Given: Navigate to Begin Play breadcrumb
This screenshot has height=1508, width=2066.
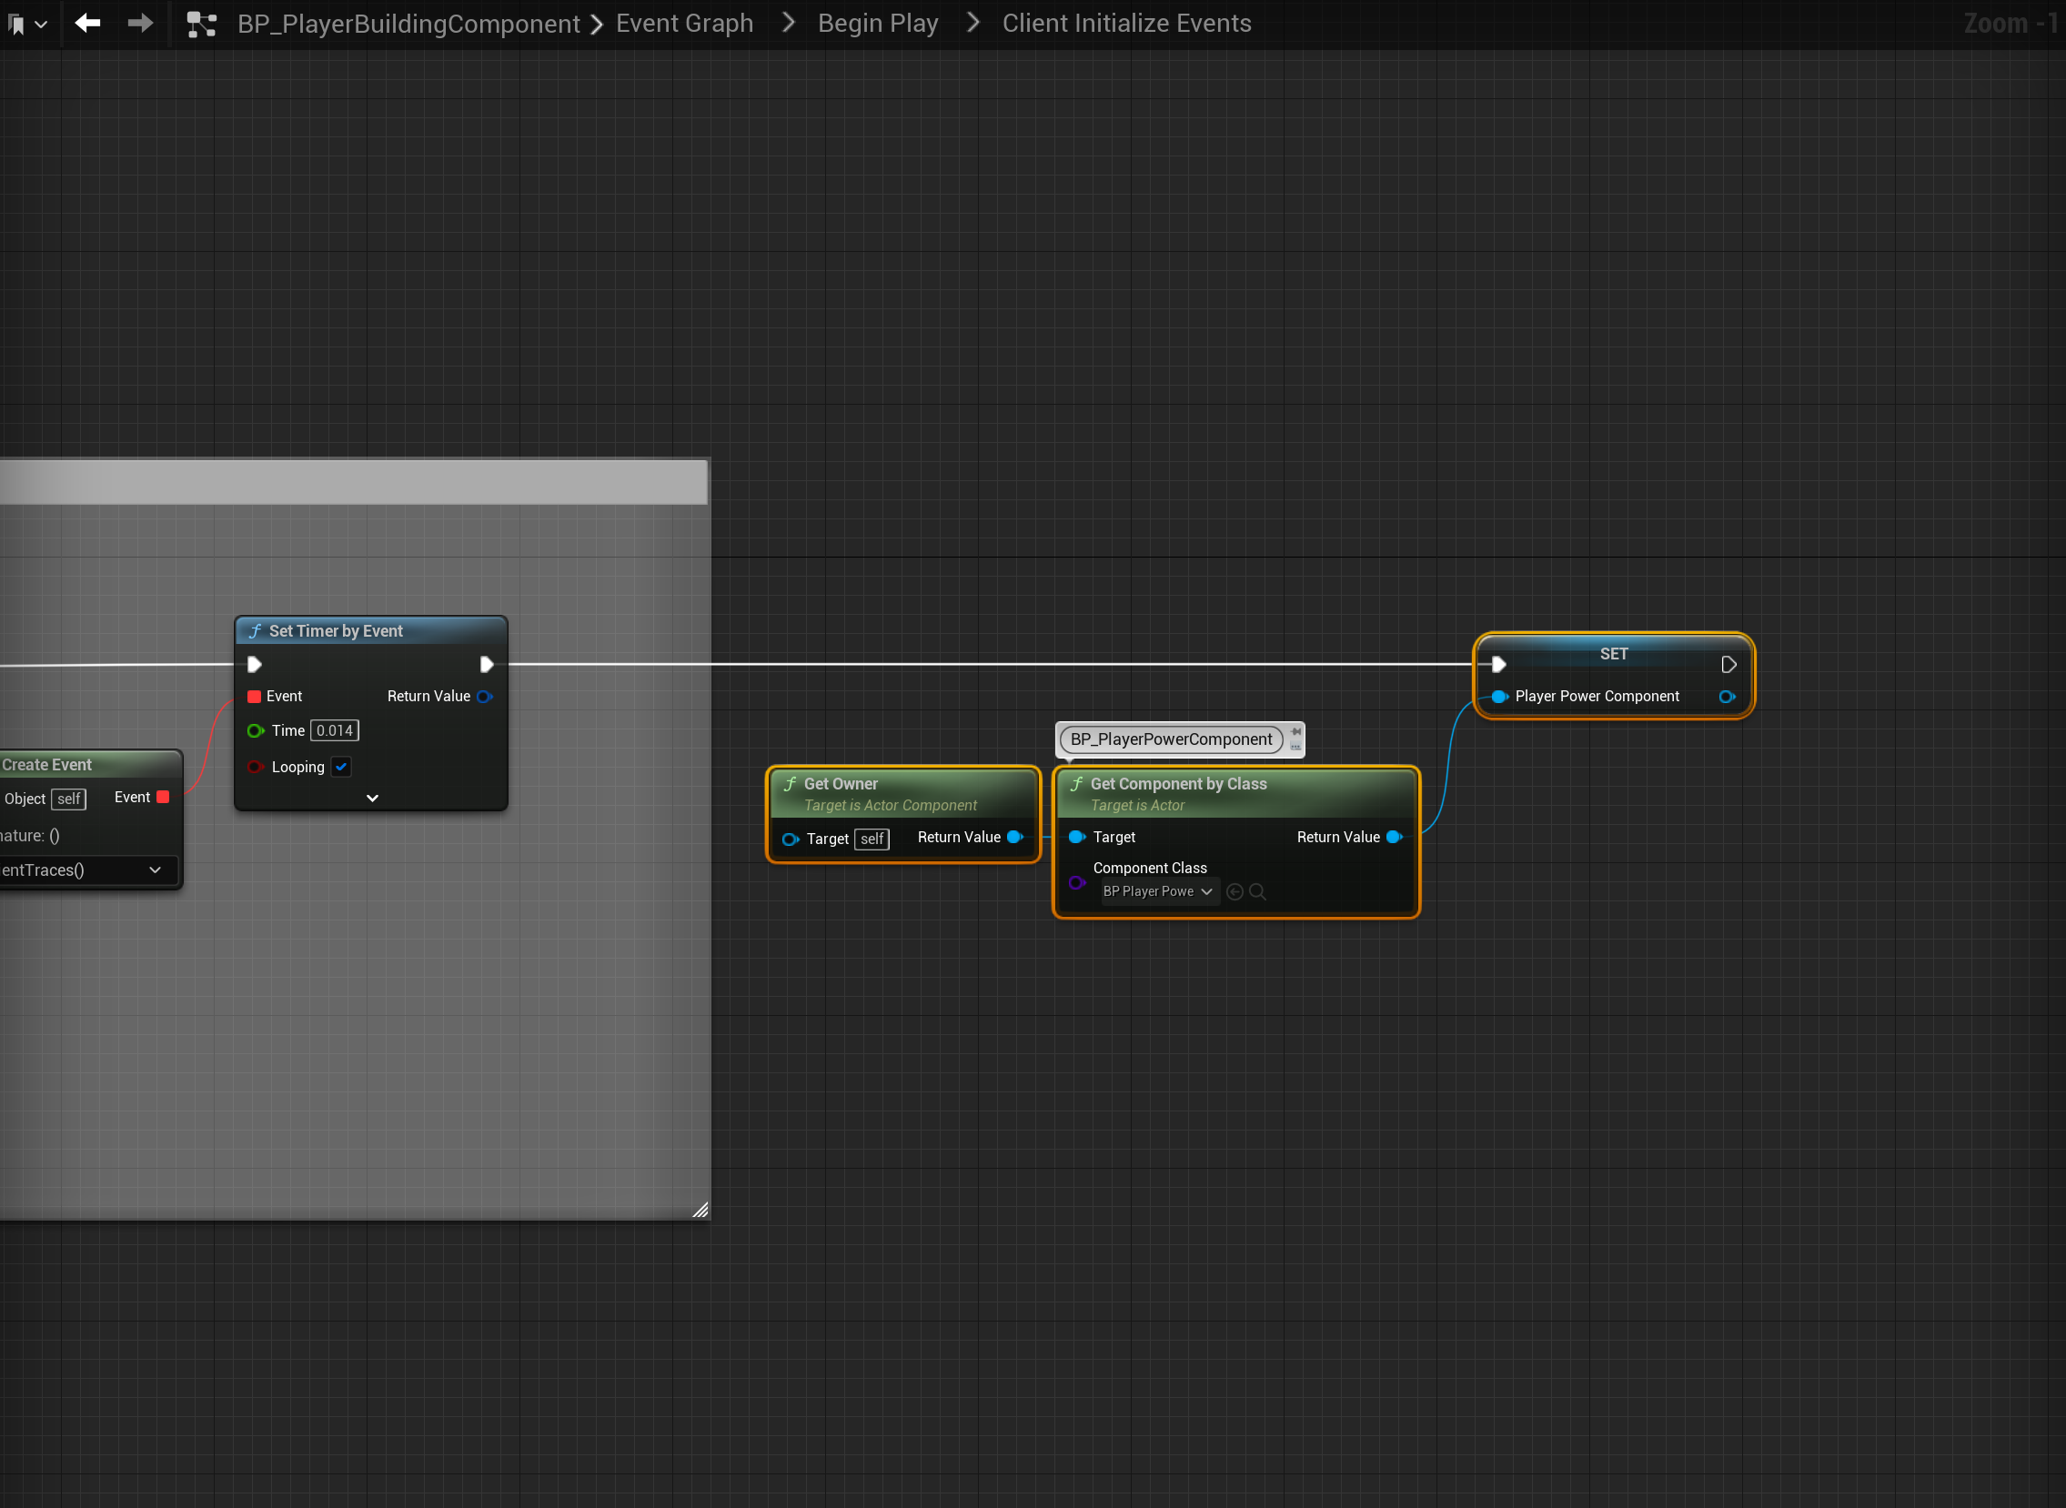Looking at the screenshot, I should [x=877, y=23].
